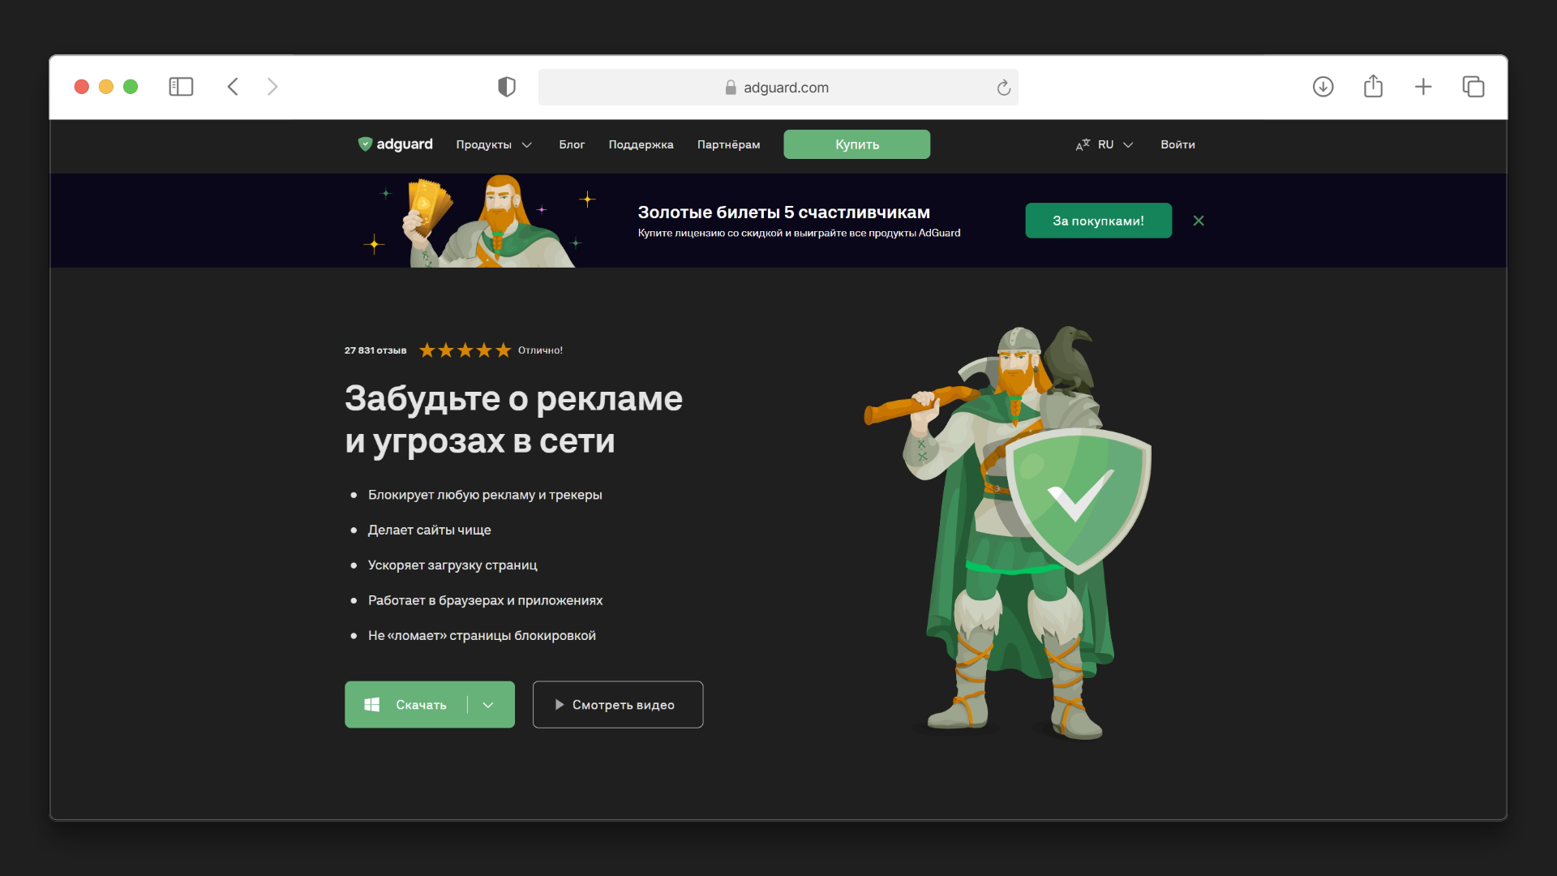Image resolution: width=1557 pixels, height=876 pixels.
Task: Click the back navigation arrow
Action: [233, 87]
